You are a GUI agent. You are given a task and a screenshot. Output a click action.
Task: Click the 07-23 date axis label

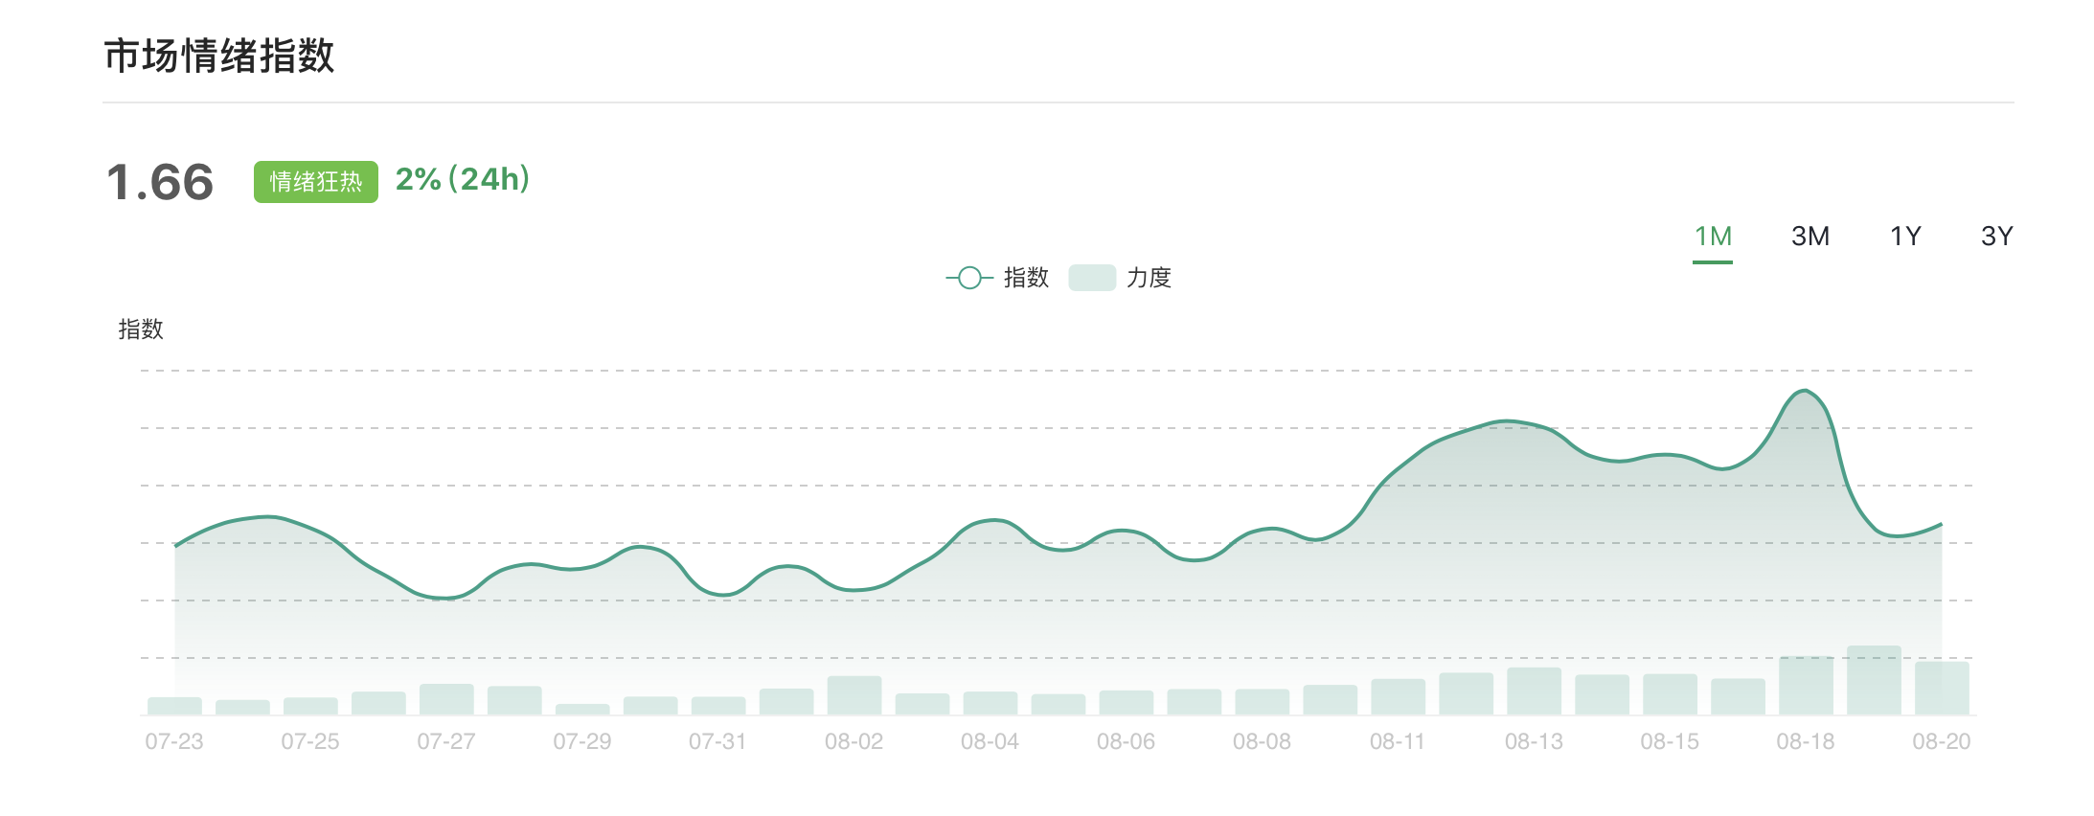(x=174, y=741)
